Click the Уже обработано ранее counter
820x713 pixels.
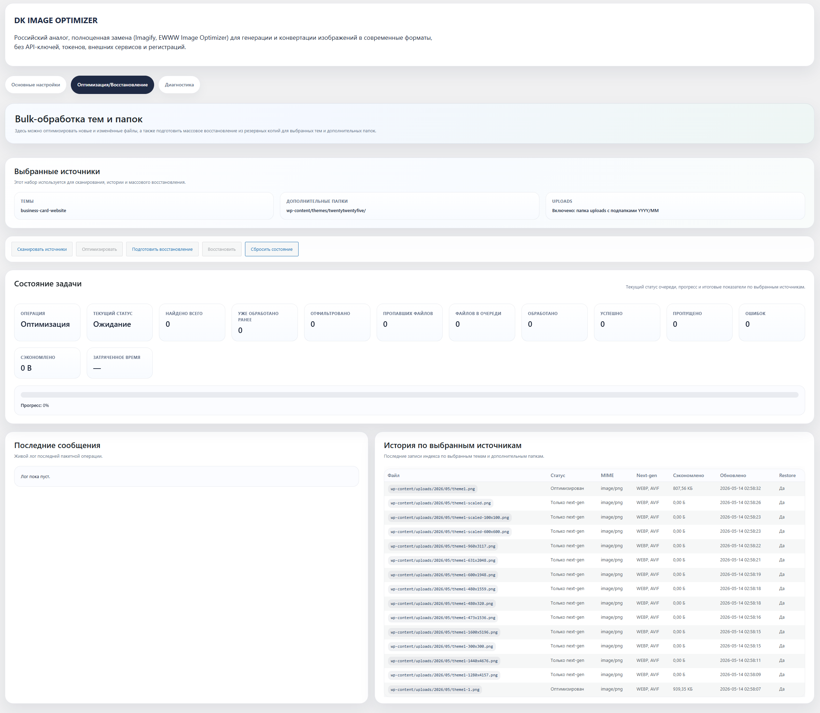[264, 322]
